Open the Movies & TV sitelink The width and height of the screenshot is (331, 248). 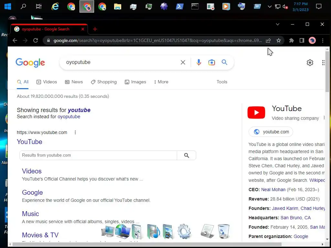(x=40, y=235)
